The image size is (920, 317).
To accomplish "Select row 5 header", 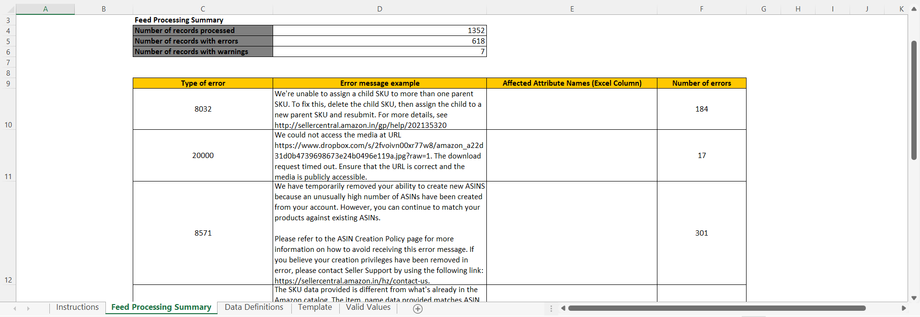I will [x=8, y=41].
